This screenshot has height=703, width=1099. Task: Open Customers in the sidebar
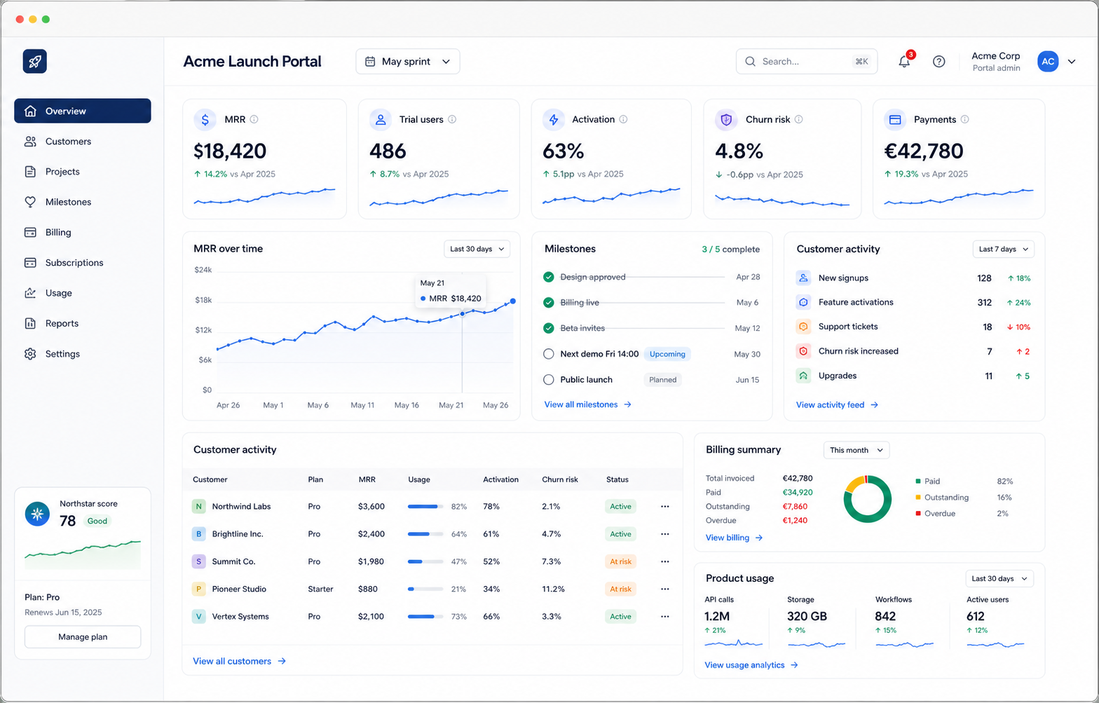pyautogui.click(x=83, y=142)
